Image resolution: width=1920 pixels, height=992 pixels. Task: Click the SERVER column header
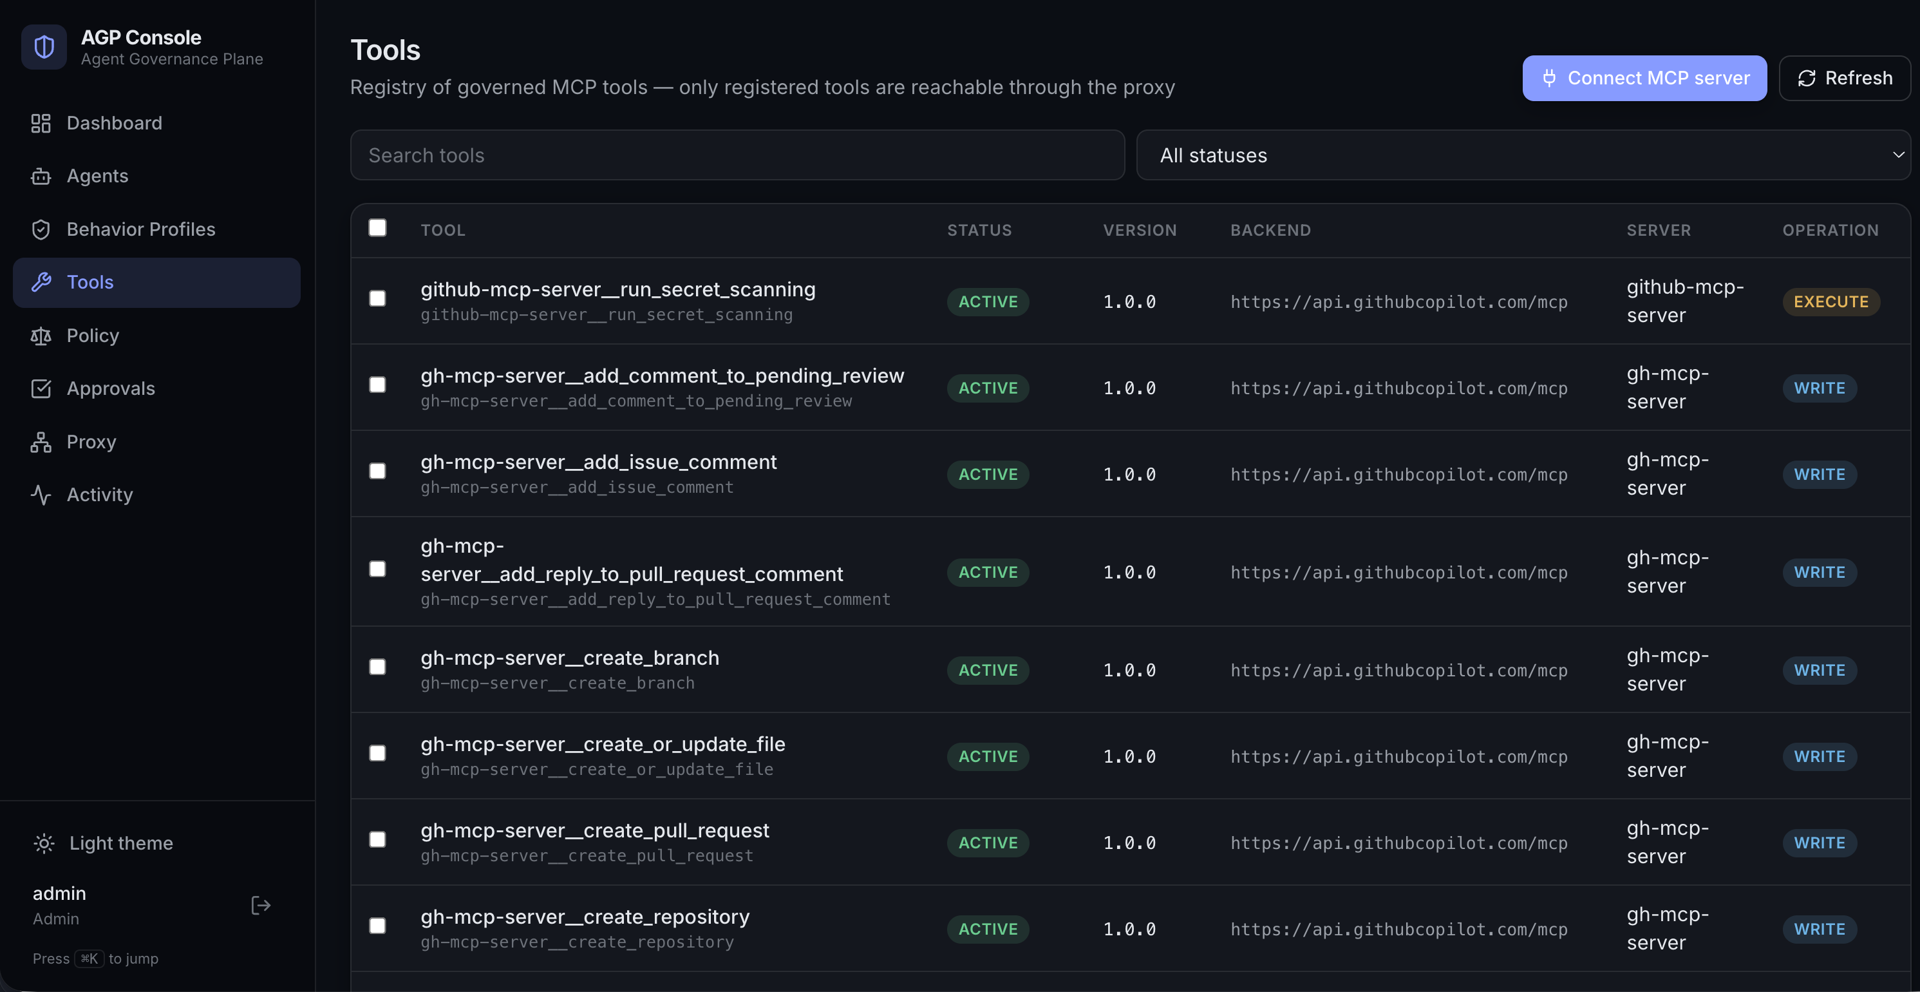(x=1659, y=231)
